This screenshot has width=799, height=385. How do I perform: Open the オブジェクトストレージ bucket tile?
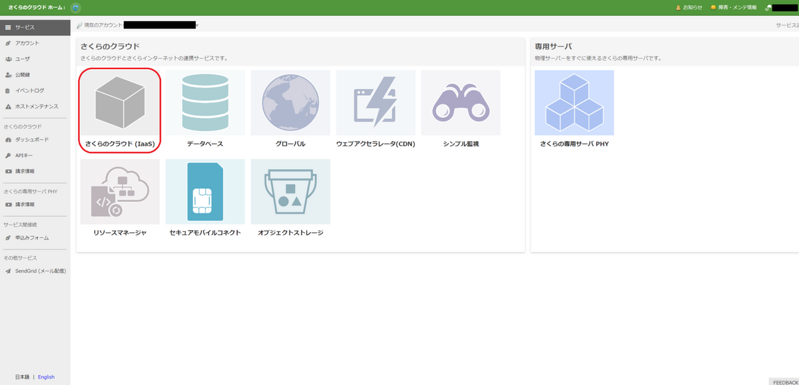click(290, 199)
